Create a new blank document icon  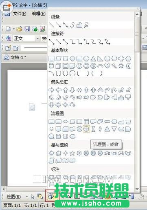click(8, 29)
